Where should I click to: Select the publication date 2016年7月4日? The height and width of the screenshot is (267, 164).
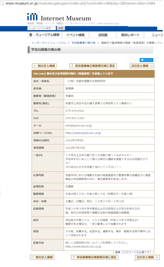pyautogui.click(x=74, y=141)
